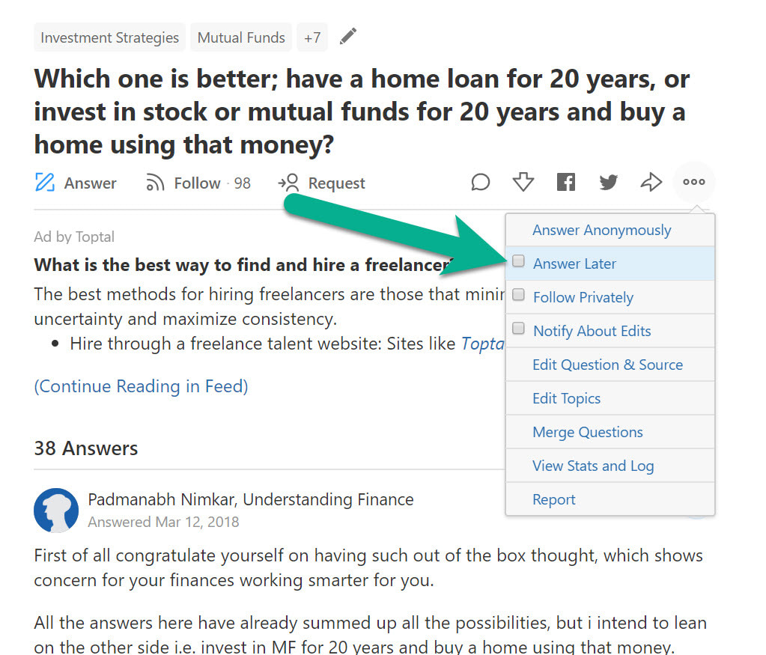Select Answer Anonymously from the menu
766x655 pixels.
[x=601, y=230]
